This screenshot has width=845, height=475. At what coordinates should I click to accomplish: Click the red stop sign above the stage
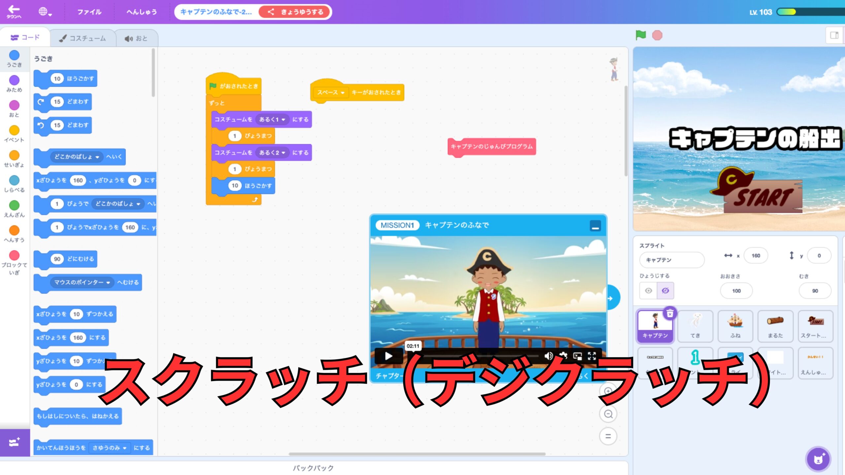point(657,36)
